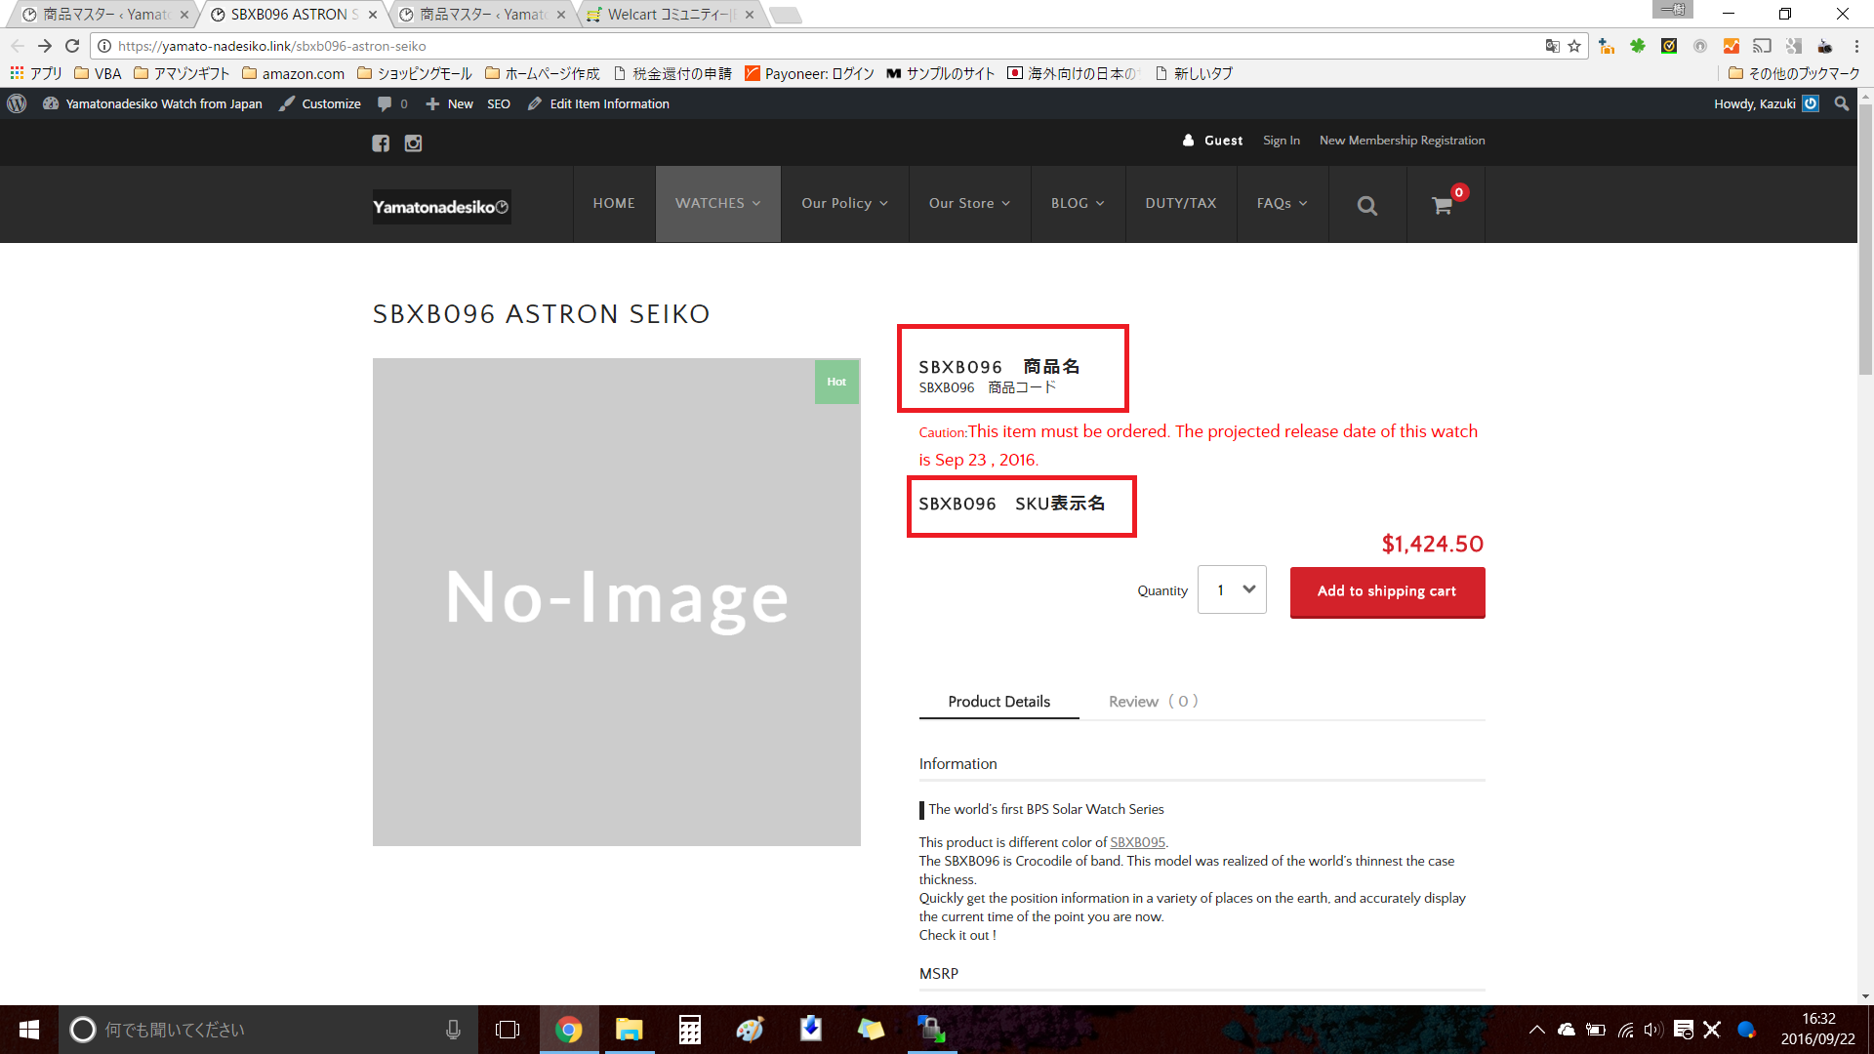This screenshot has width=1874, height=1054.
Task: Click the Yamatonadesiko site logo
Action: coord(441,207)
